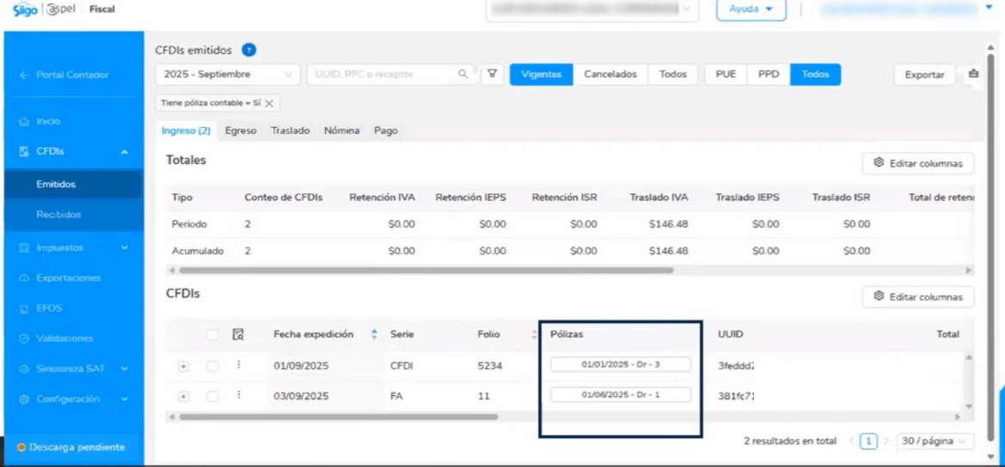Expand the row for folio 11
Image resolution: width=1005 pixels, height=467 pixels.
point(183,397)
